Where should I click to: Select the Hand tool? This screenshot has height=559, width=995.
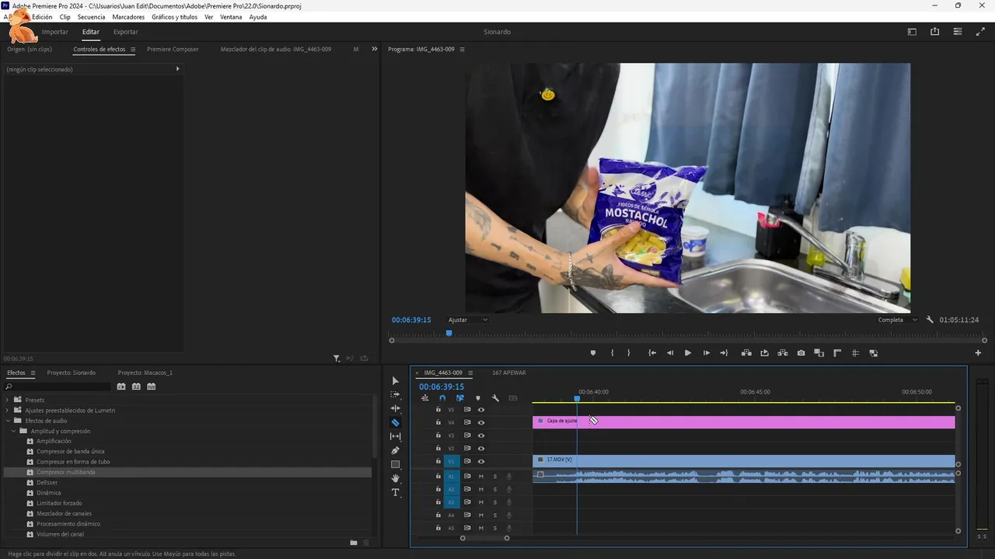coord(395,478)
